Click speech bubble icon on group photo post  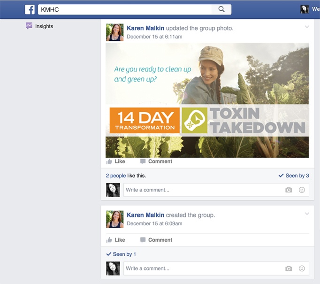tap(143, 161)
